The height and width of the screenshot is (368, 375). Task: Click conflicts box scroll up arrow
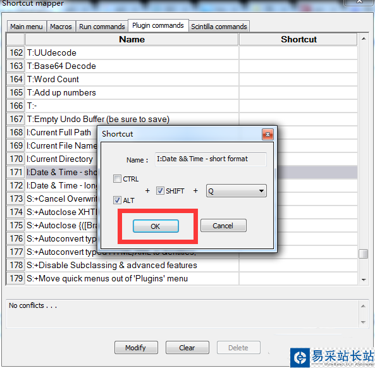(363, 306)
